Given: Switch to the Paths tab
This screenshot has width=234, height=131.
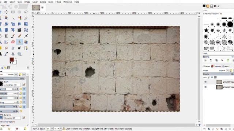Looking at the screenshot, I should pos(225,66).
